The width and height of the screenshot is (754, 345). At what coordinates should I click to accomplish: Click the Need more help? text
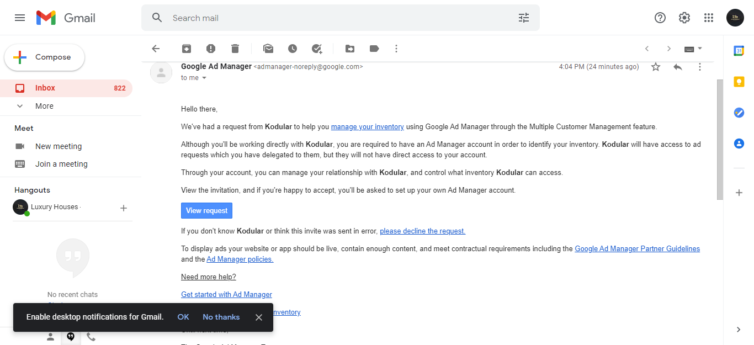(x=209, y=277)
